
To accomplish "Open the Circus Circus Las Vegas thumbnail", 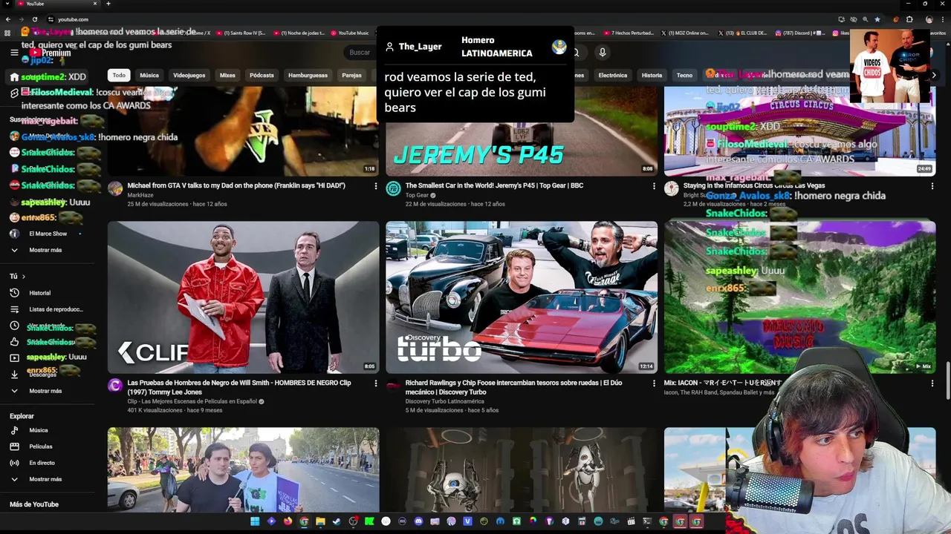I will pos(799,131).
